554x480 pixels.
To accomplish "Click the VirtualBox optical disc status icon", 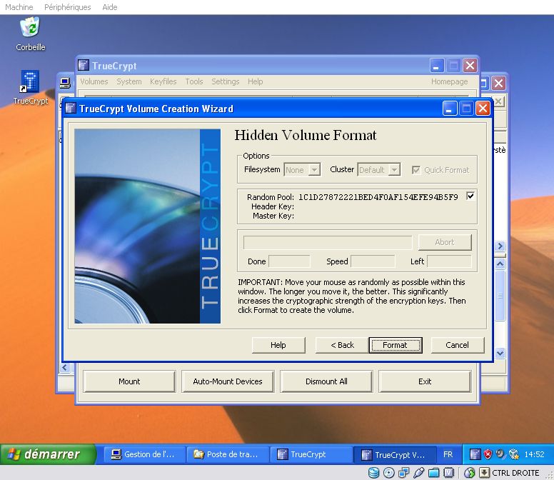I will (388, 473).
